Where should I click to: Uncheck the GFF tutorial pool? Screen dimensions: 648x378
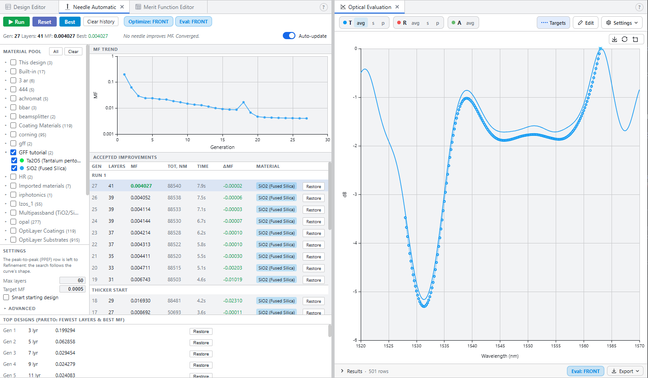tap(14, 153)
